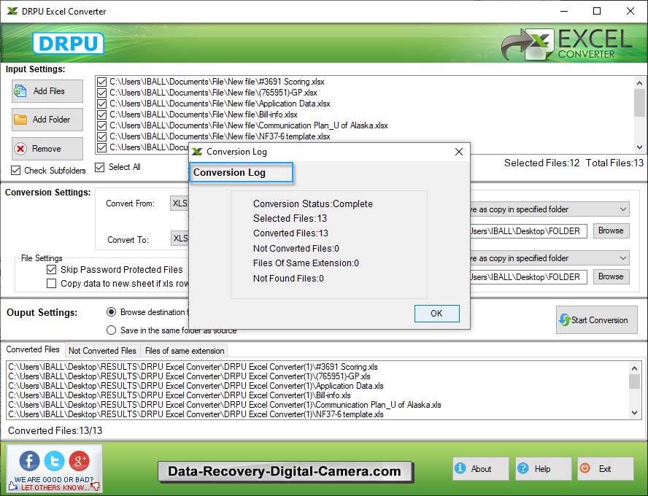Exit the application via Exit button
Screen dimensions: 648x496
[606, 469]
